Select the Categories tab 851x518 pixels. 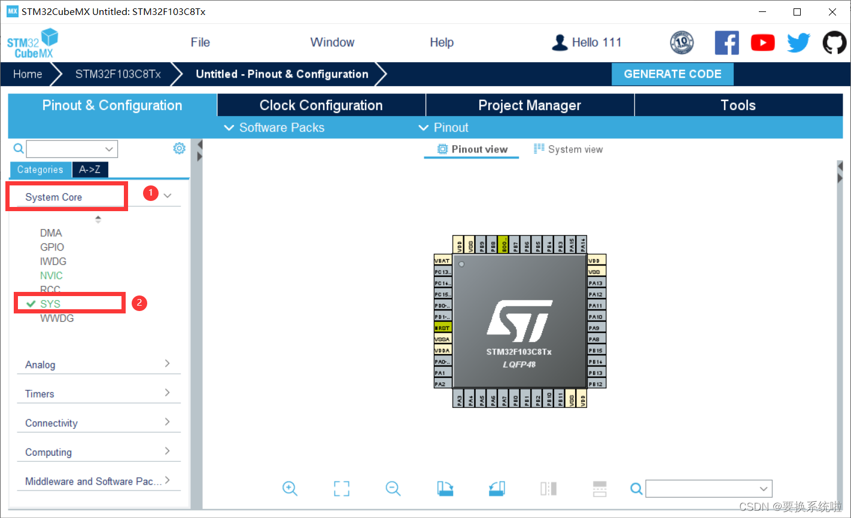click(x=40, y=170)
